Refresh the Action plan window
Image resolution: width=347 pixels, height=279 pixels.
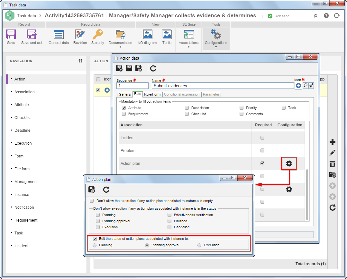(x=106, y=190)
